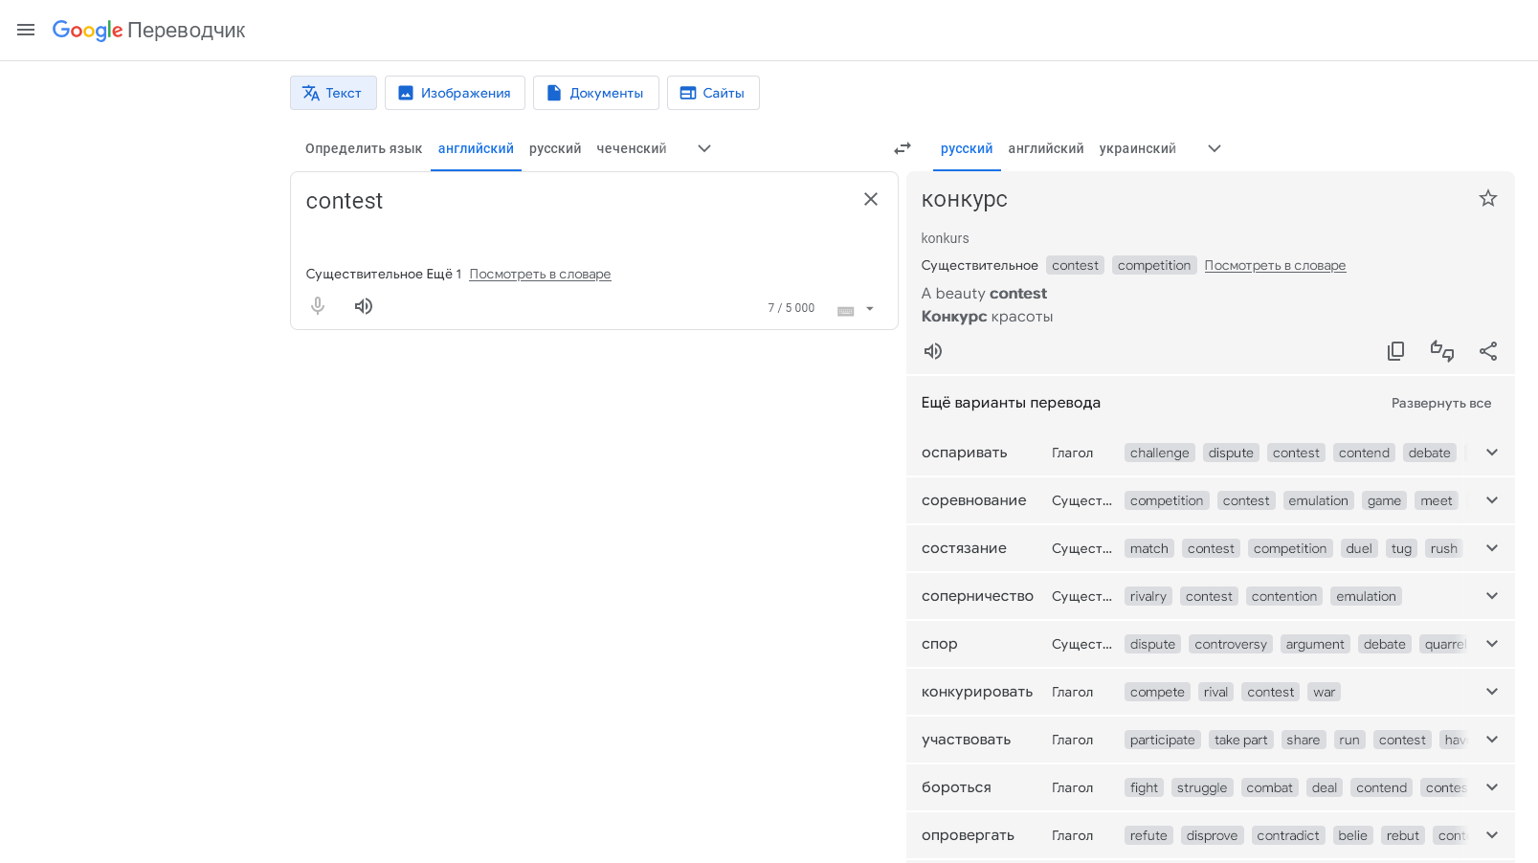This screenshot has width=1538, height=863.
Task: Click the 'participate' synonym chip
Action: point(1163,740)
